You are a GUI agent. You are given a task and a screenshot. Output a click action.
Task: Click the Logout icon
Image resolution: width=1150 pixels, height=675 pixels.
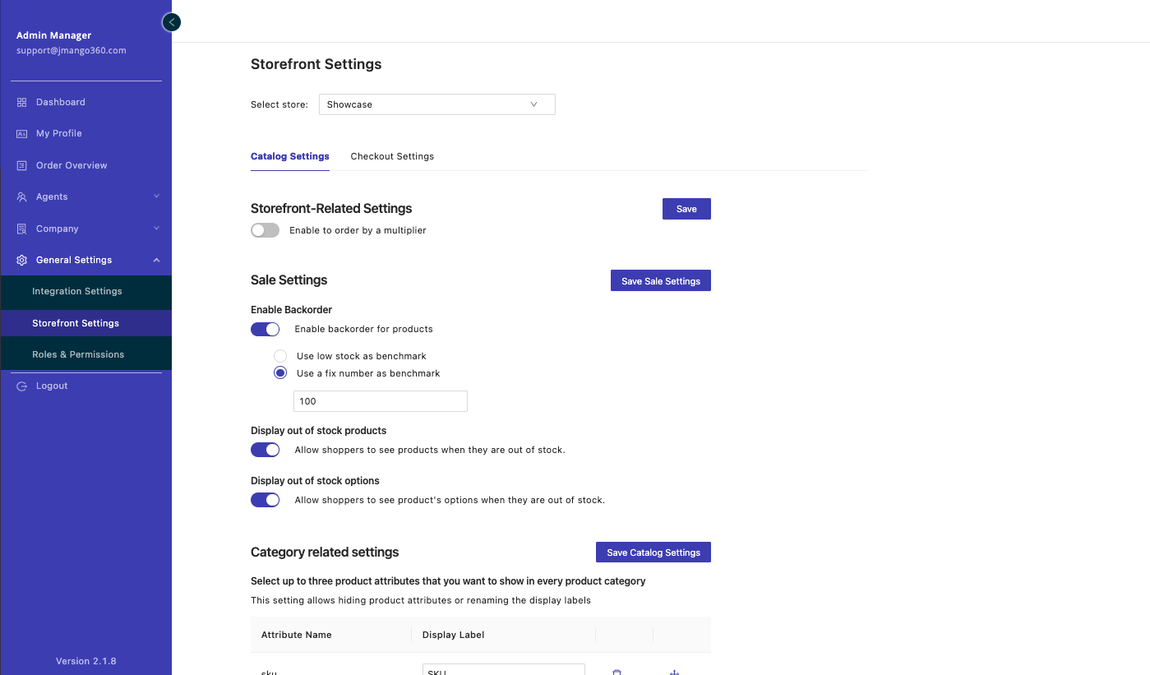pyautogui.click(x=22, y=386)
